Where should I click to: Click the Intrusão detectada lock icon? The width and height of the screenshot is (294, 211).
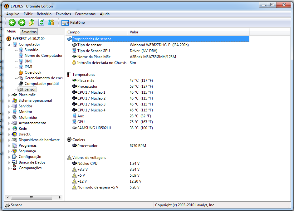(x=74, y=63)
